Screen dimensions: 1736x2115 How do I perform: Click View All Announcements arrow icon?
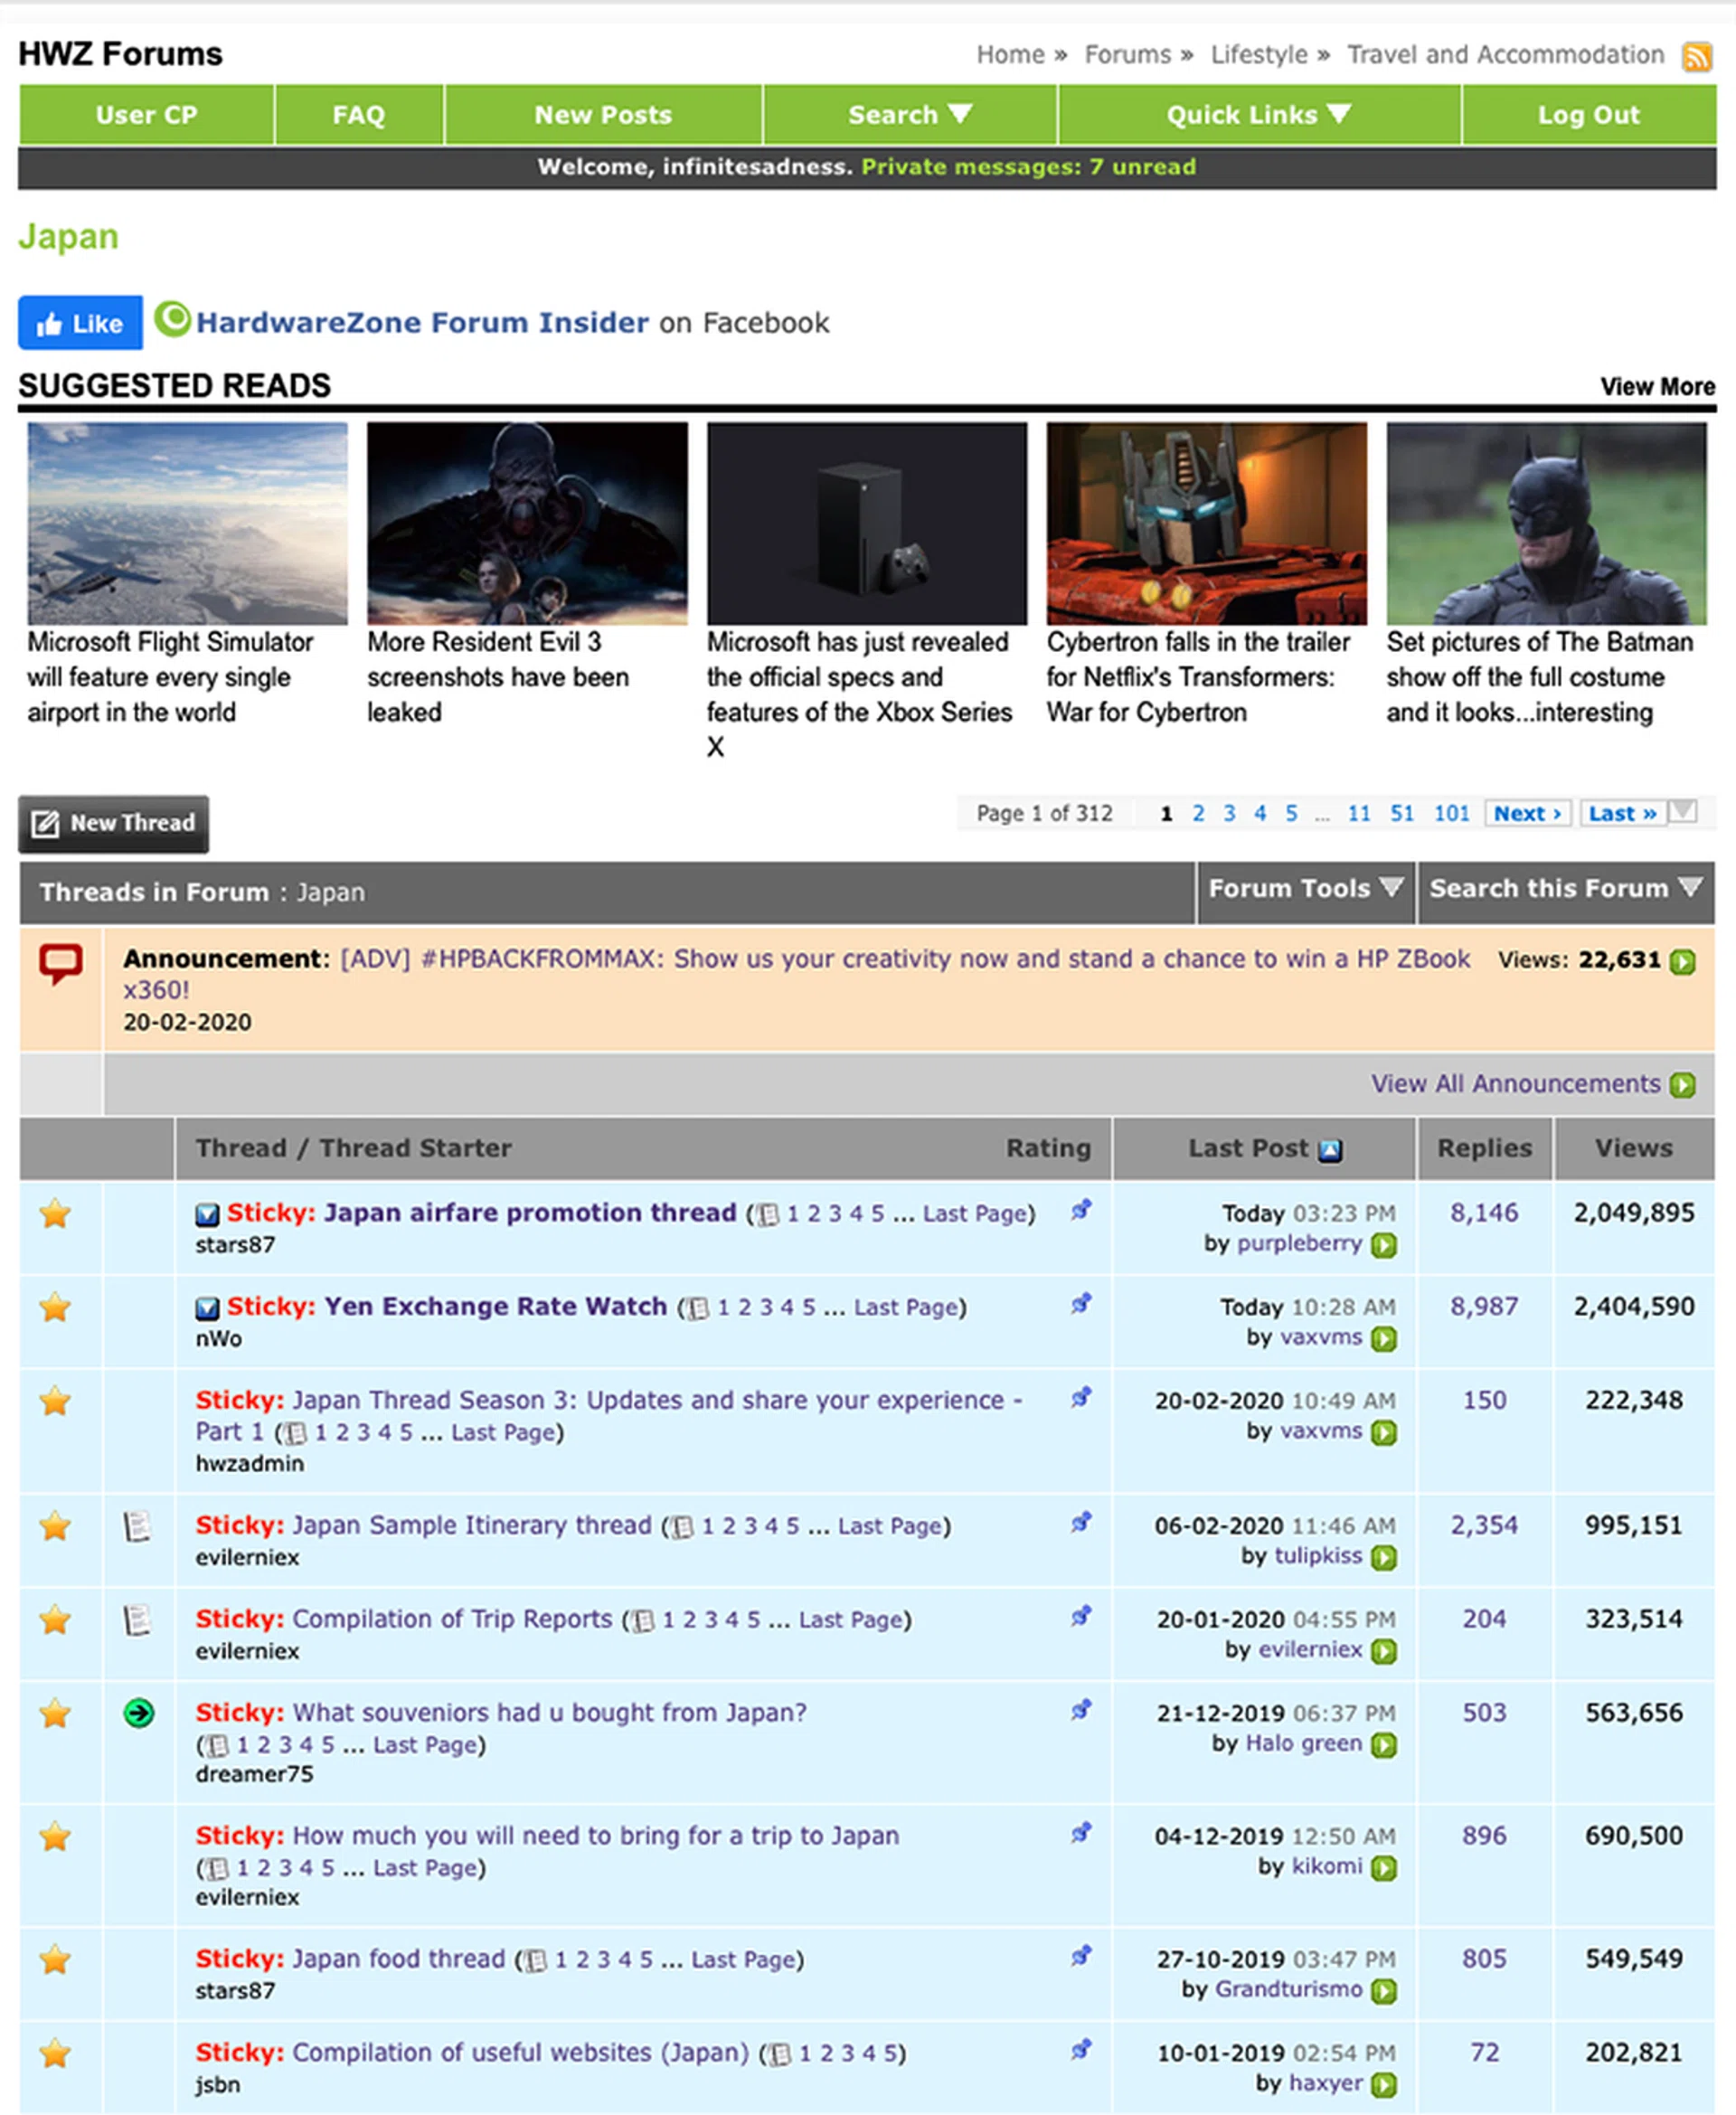[1682, 1085]
